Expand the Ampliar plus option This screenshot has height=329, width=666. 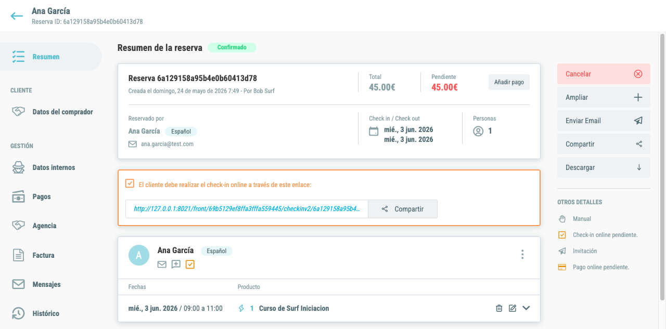point(604,97)
